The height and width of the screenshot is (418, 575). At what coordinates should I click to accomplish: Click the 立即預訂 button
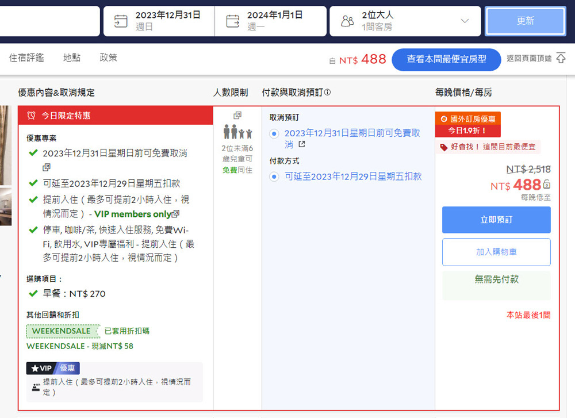[496, 220]
